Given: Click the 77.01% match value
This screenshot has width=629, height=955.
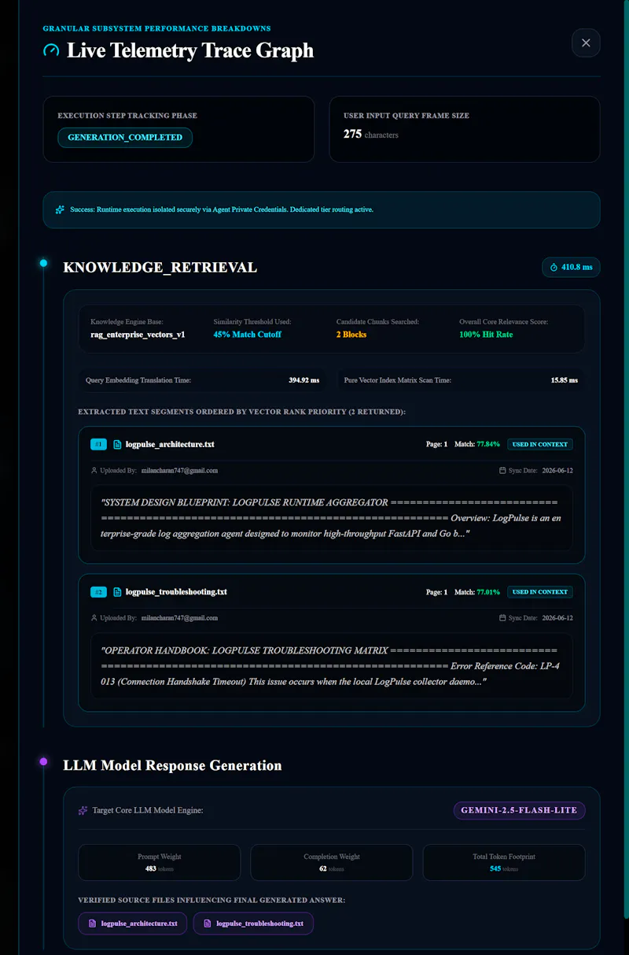Looking at the screenshot, I should pos(488,591).
